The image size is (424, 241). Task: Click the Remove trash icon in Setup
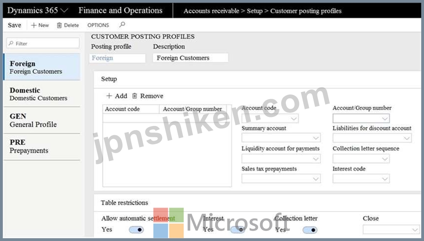[135, 96]
